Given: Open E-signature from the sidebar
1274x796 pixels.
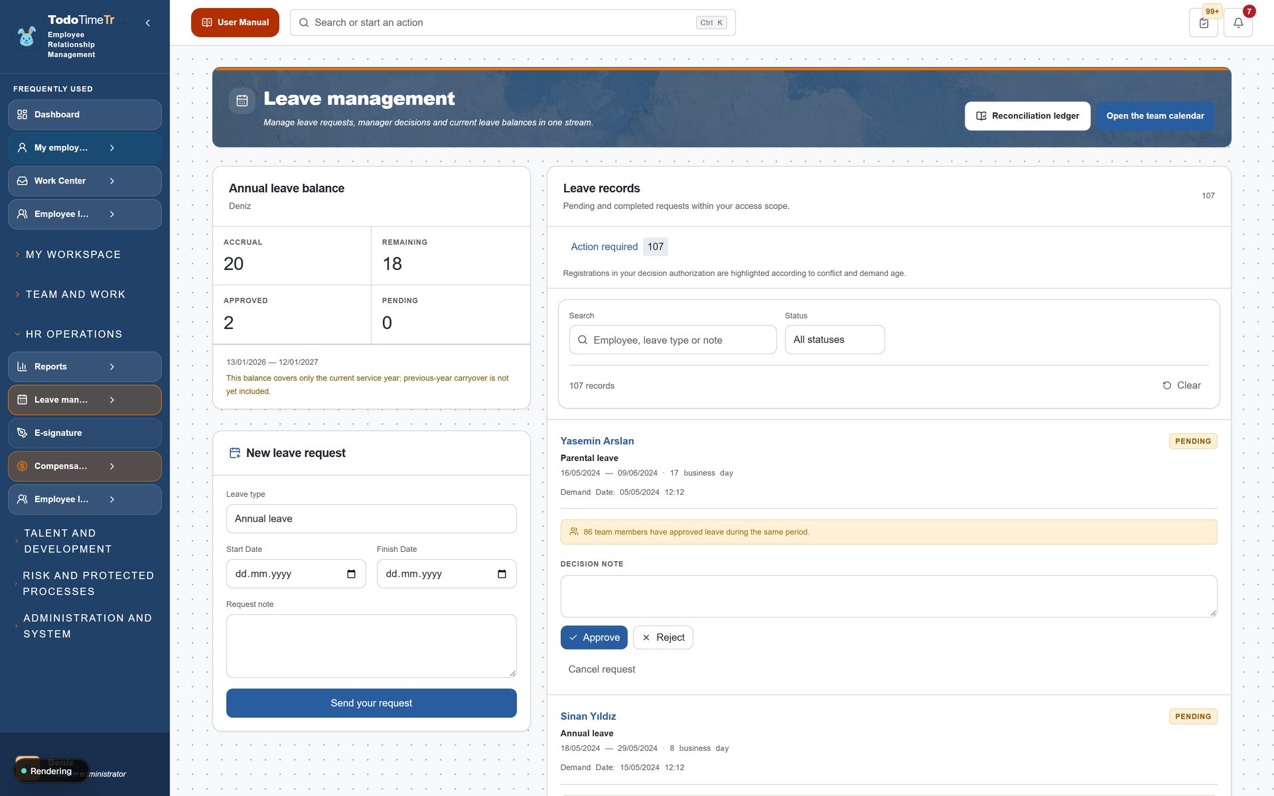Looking at the screenshot, I should [85, 433].
